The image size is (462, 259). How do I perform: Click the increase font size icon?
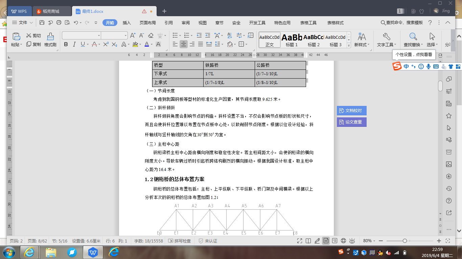click(133, 35)
